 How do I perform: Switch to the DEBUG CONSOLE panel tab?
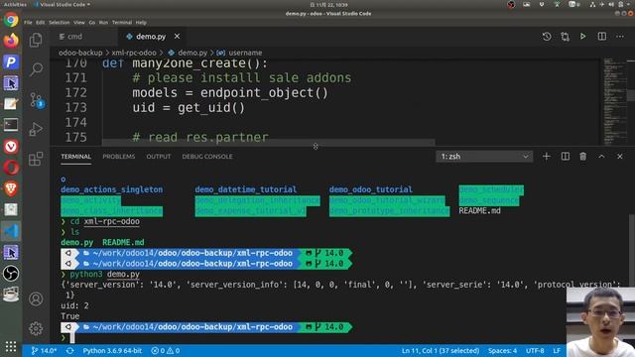pyautogui.click(x=207, y=157)
